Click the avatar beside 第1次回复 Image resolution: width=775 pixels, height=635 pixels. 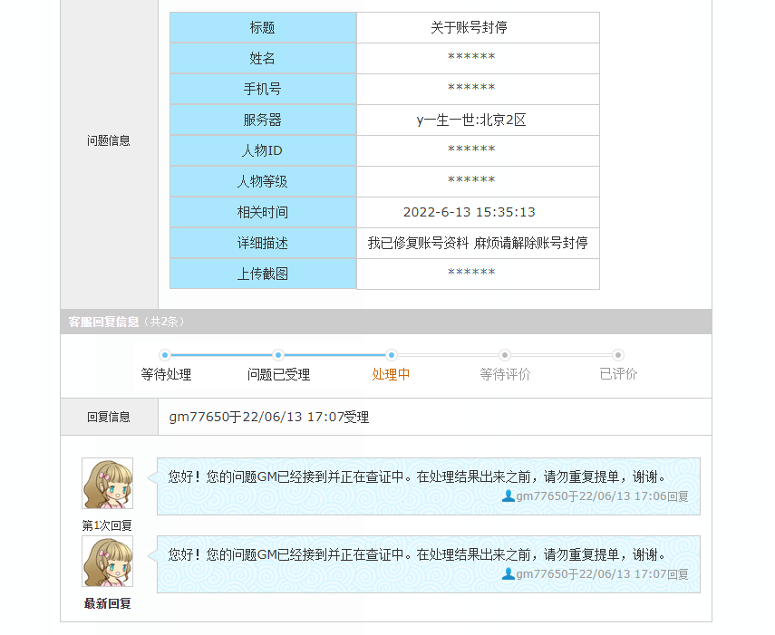107,484
